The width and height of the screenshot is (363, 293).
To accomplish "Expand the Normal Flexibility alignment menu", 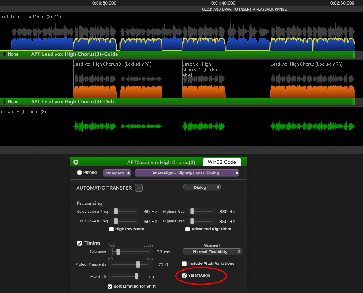I will (x=212, y=252).
